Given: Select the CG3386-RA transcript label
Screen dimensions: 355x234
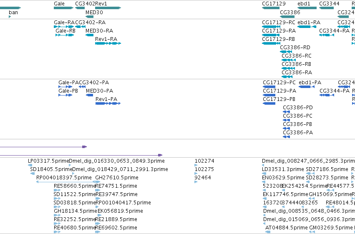Looking at the screenshot, I should pos(297,73).
